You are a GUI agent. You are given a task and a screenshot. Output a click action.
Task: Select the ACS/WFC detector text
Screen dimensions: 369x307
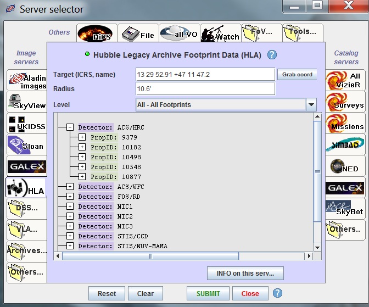pyautogui.click(x=131, y=187)
